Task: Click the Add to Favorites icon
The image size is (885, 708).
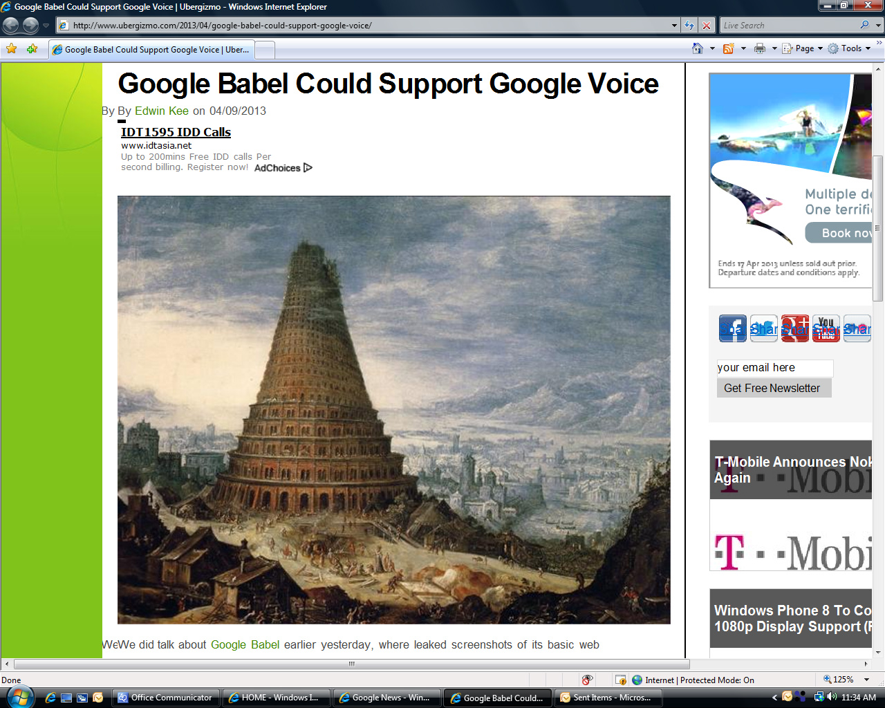Action: [32, 48]
